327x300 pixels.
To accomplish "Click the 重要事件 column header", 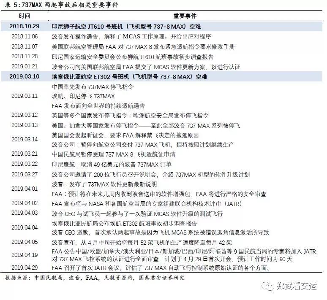I will 185,16.
